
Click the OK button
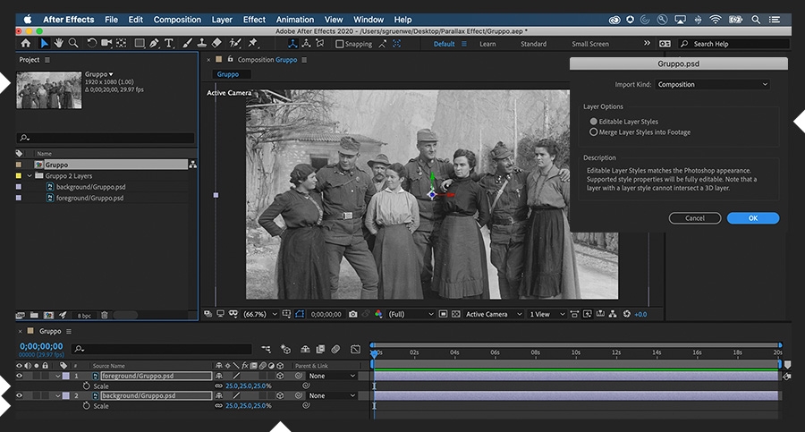[x=752, y=218]
